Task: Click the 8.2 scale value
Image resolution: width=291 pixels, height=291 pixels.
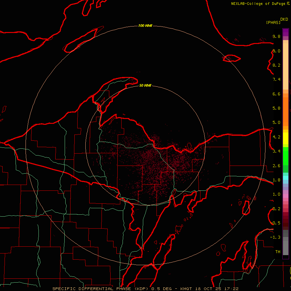Action: coord(276,65)
